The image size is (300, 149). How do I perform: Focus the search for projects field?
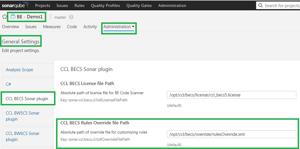(x=278, y=5)
